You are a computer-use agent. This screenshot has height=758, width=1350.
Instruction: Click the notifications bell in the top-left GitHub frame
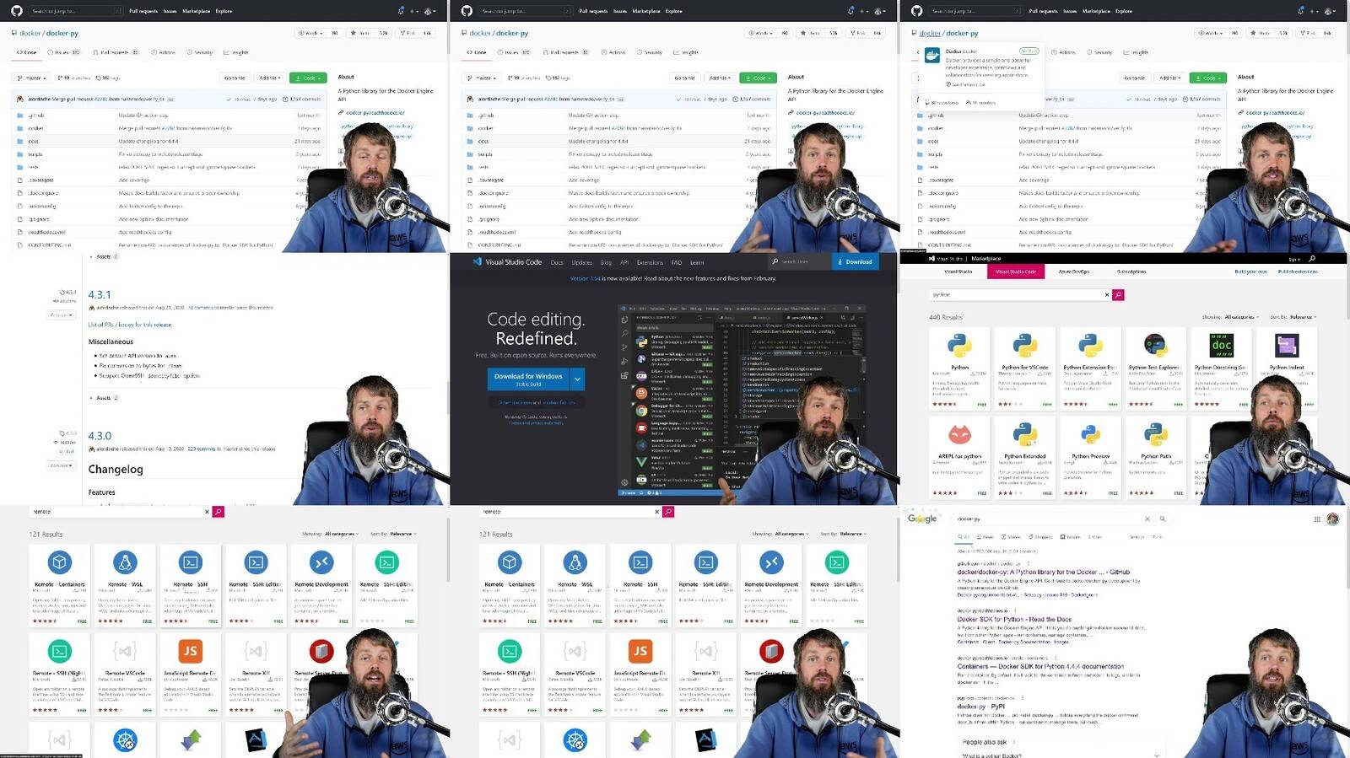point(401,11)
